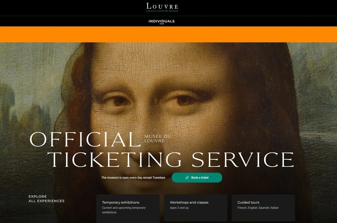
Task: Select the Individuals tab
Action: [x=162, y=21]
